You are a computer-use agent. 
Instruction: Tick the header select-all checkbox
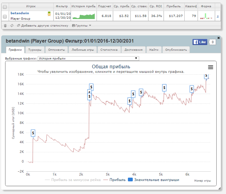tap(5, 7)
